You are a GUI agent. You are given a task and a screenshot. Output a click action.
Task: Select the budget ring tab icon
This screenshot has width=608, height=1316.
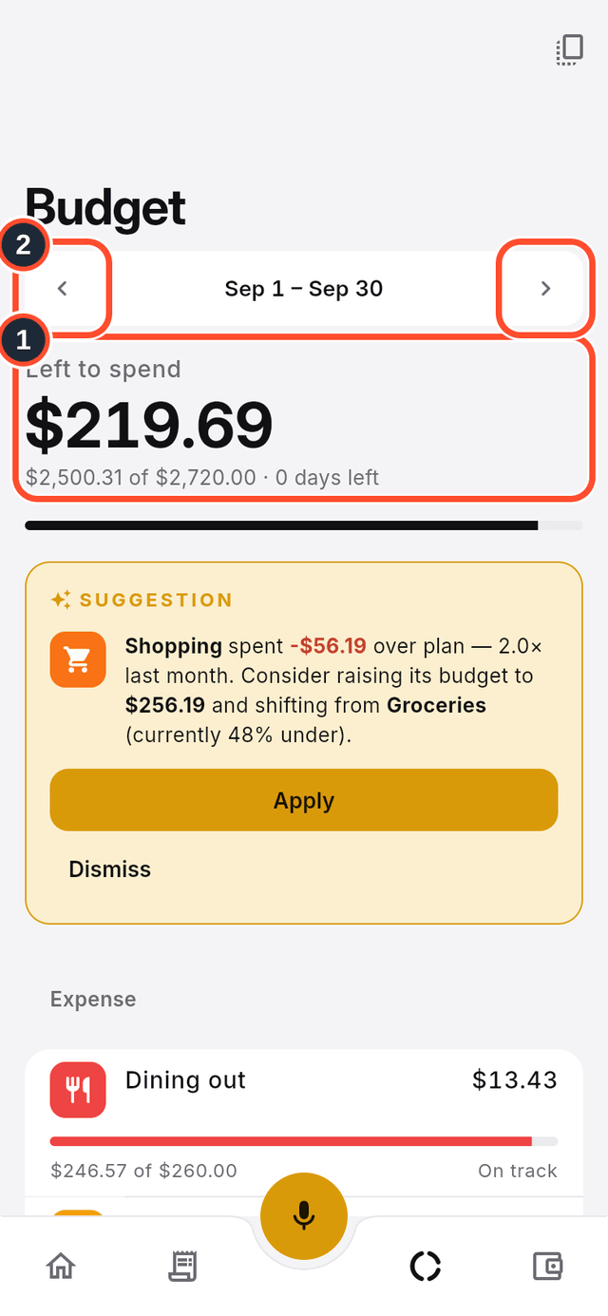pos(426,1266)
